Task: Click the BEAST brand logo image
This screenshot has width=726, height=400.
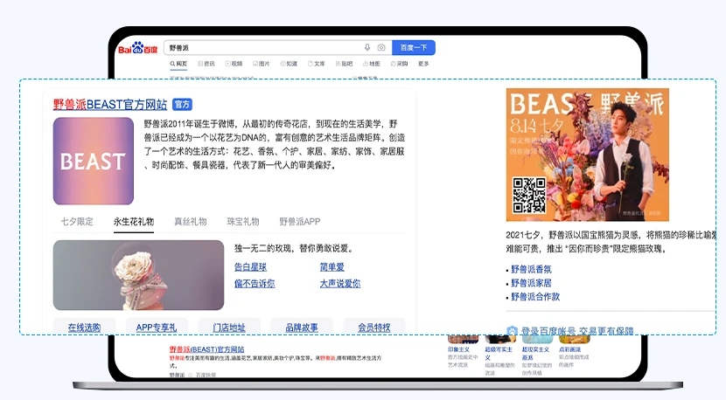Action: point(94,162)
